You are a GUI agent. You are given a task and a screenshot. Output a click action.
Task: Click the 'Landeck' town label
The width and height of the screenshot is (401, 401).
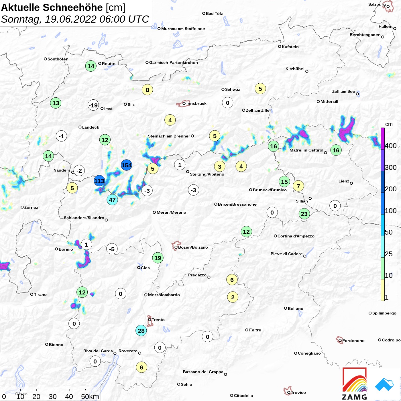pos(91,127)
